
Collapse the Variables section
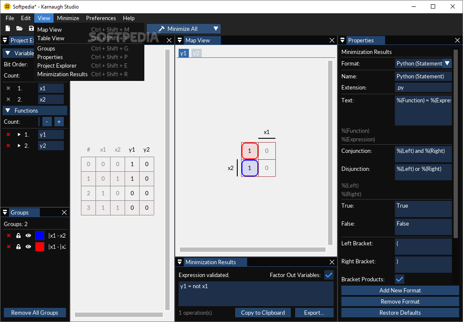pyautogui.click(x=8, y=53)
